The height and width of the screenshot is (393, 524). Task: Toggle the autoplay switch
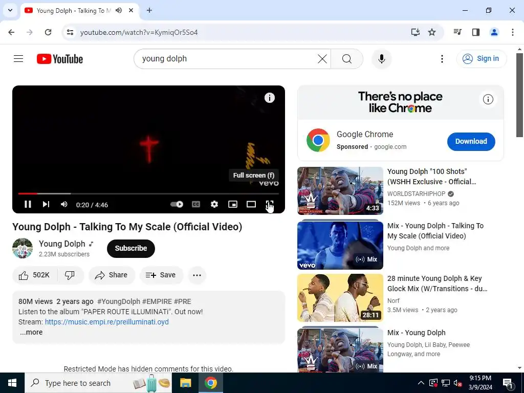[177, 204]
